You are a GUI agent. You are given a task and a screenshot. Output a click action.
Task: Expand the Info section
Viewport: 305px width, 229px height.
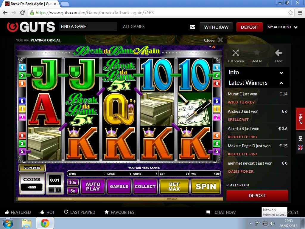click(x=257, y=72)
